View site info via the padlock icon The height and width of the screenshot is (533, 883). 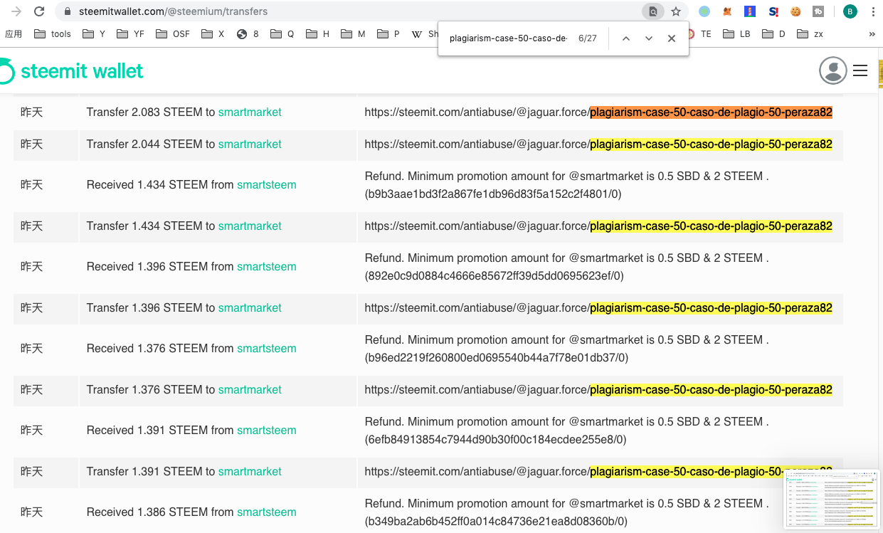[x=68, y=11]
